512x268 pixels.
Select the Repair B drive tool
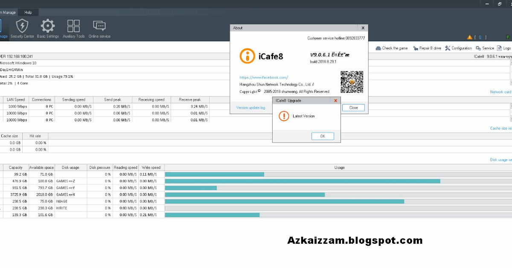pos(427,48)
